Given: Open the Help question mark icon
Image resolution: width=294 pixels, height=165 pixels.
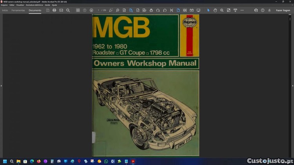Looking at the screenshot, I should (x=263, y=10).
